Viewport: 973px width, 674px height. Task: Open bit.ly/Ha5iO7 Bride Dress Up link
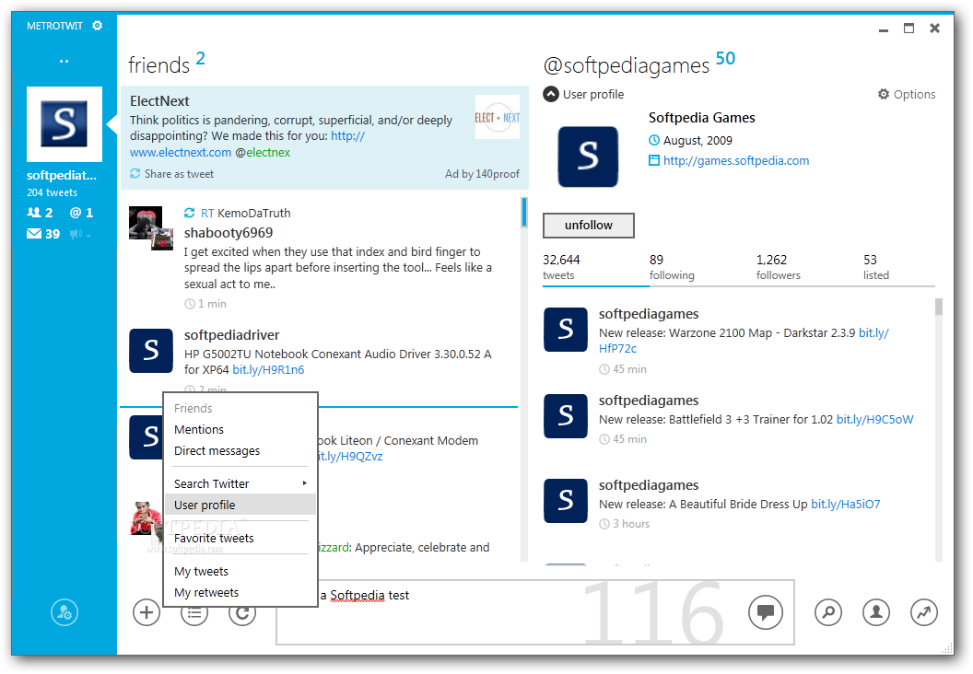(x=845, y=504)
